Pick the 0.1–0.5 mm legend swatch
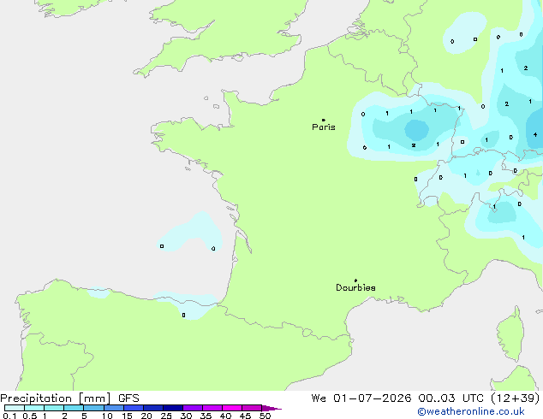The width and height of the screenshot is (543, 419). click(15, 408)
